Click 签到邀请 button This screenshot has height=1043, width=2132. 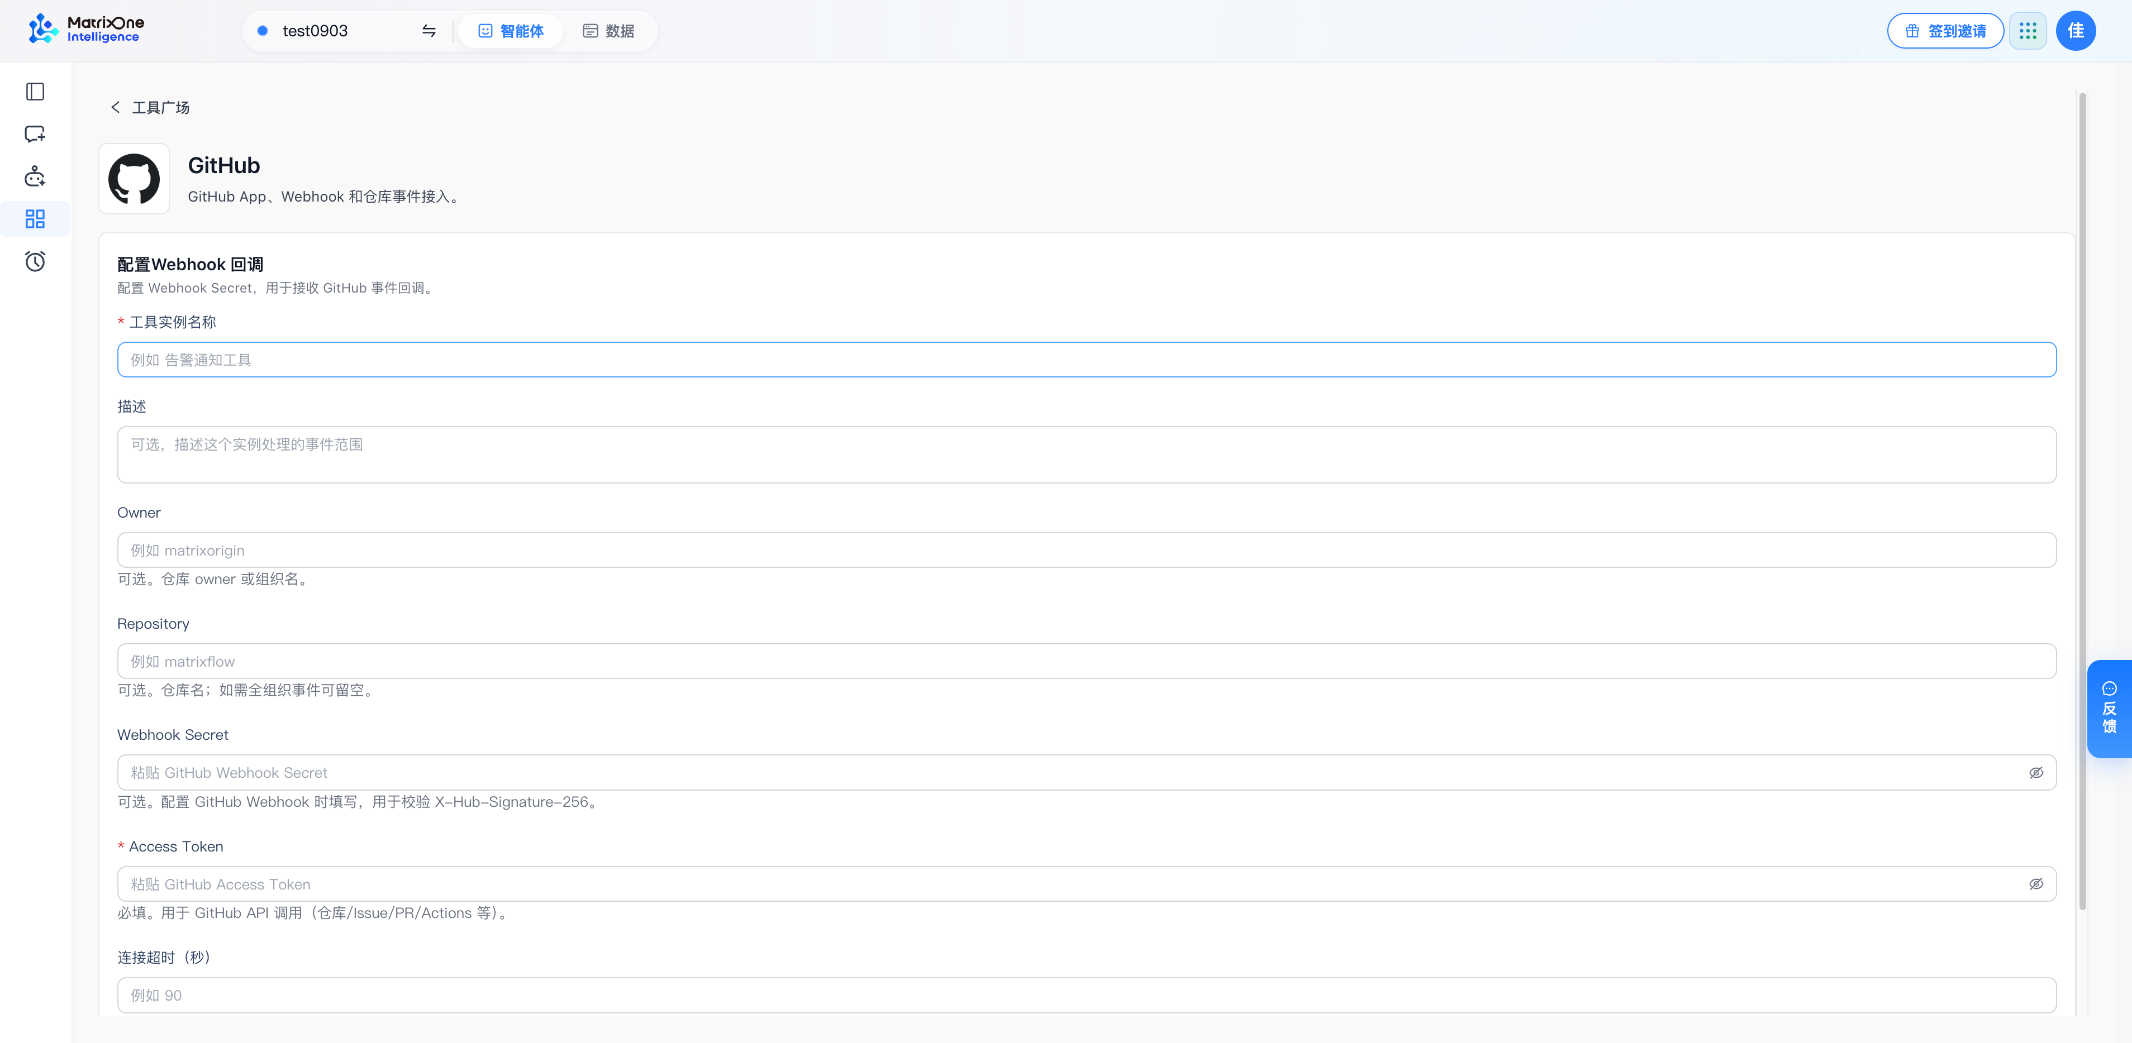point(1945,31)
